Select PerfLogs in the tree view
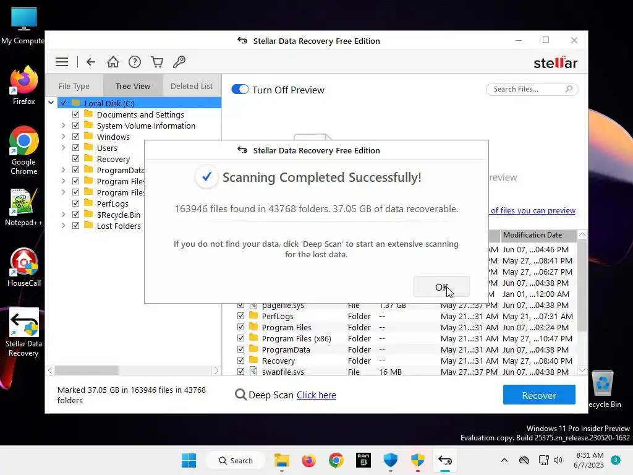The height and width of the screenshot is (475, 633). [113, 203]
